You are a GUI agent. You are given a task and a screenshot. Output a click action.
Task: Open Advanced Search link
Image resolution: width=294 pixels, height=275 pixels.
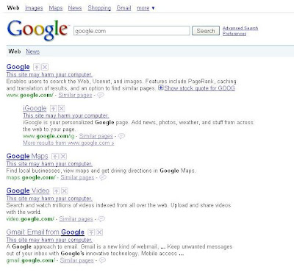point(240,28)
